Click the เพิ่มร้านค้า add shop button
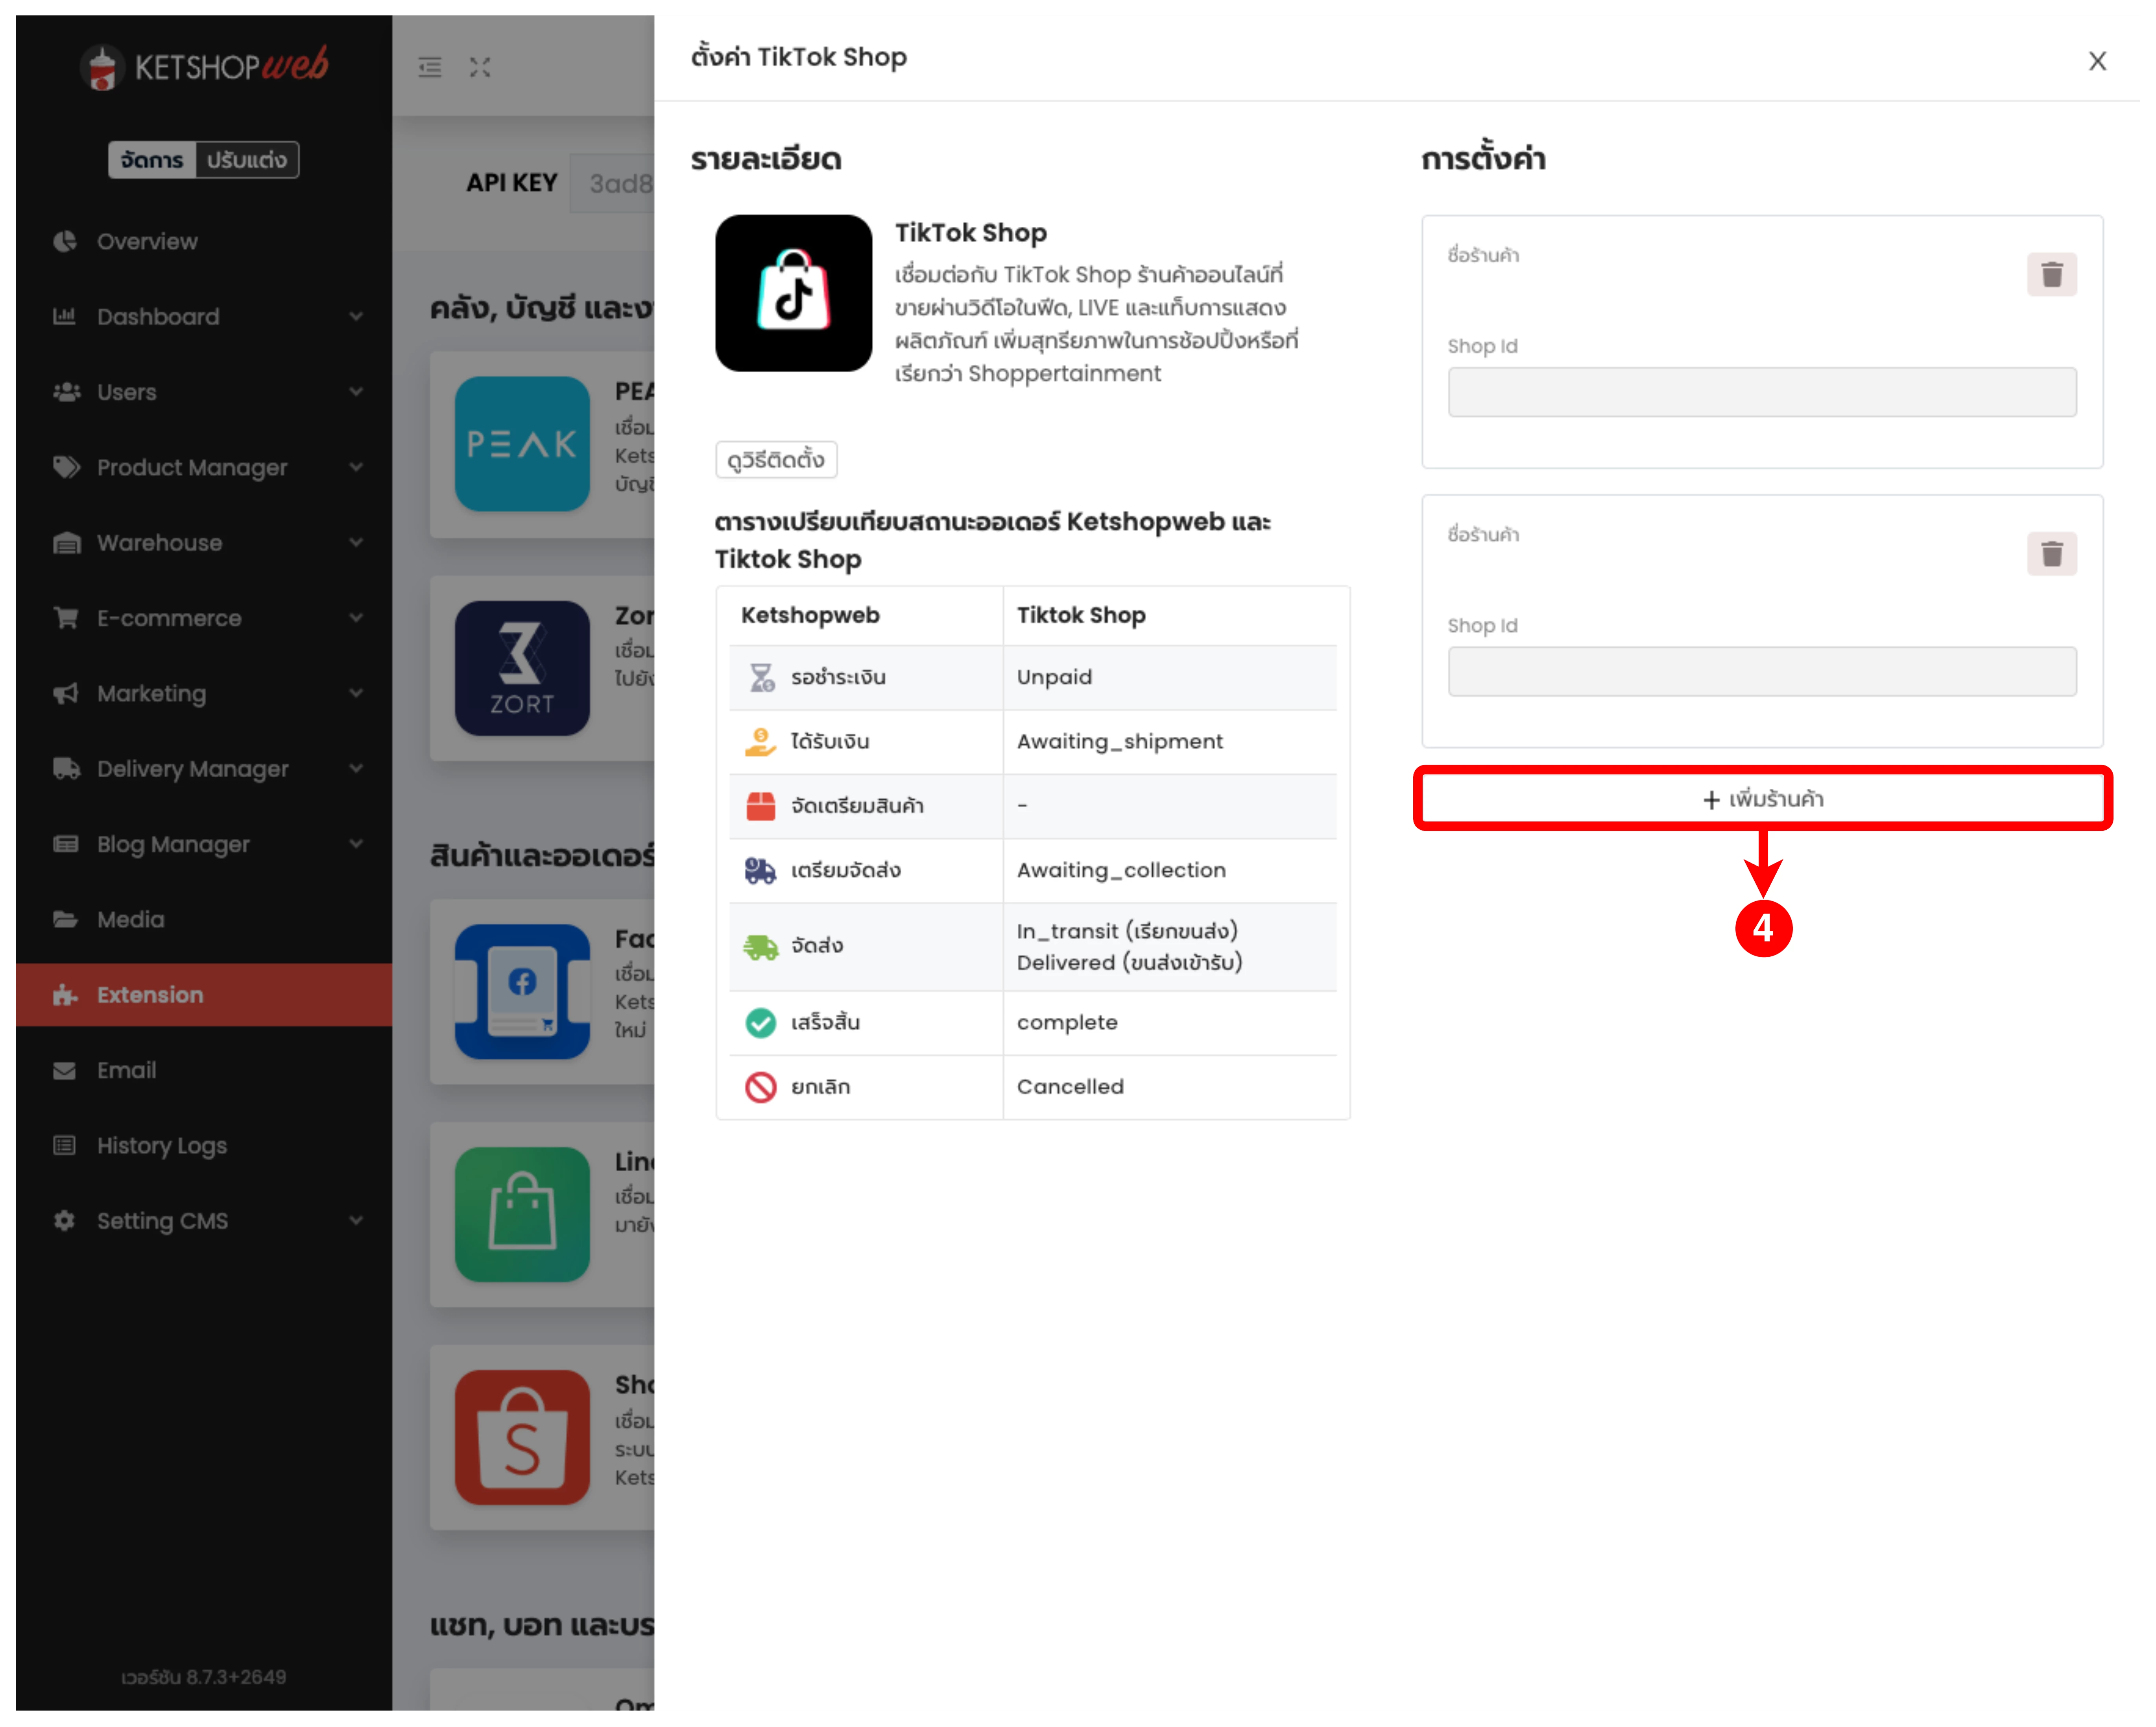Screen dimensions: 2156x1727 (1762, 799)
